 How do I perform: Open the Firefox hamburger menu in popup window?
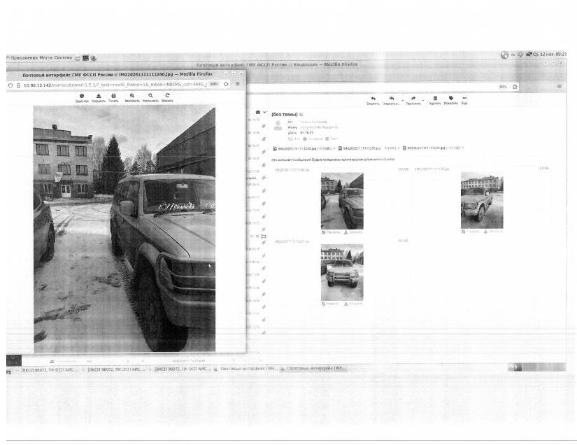[x=238, y=84]
